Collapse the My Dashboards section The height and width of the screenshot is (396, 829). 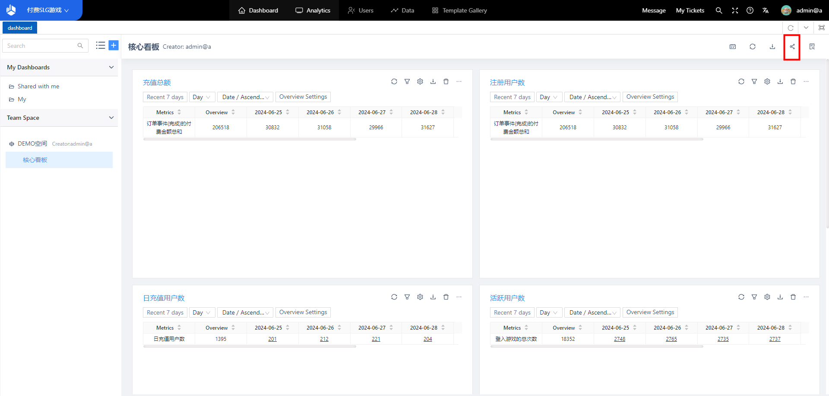(111, 67)
